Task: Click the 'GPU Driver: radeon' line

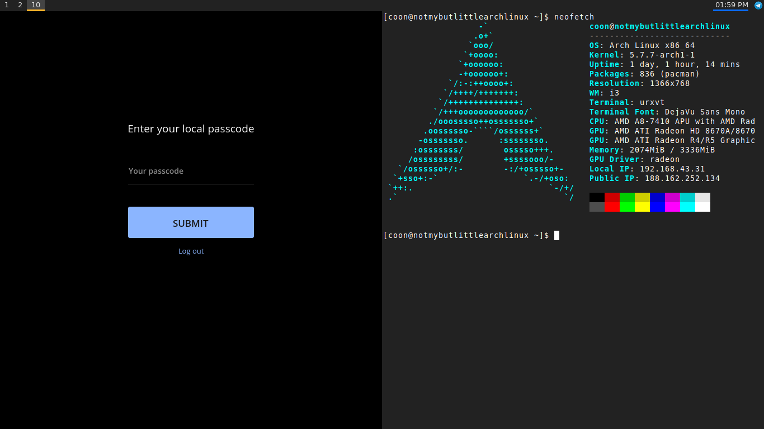Action: [634, 160]
